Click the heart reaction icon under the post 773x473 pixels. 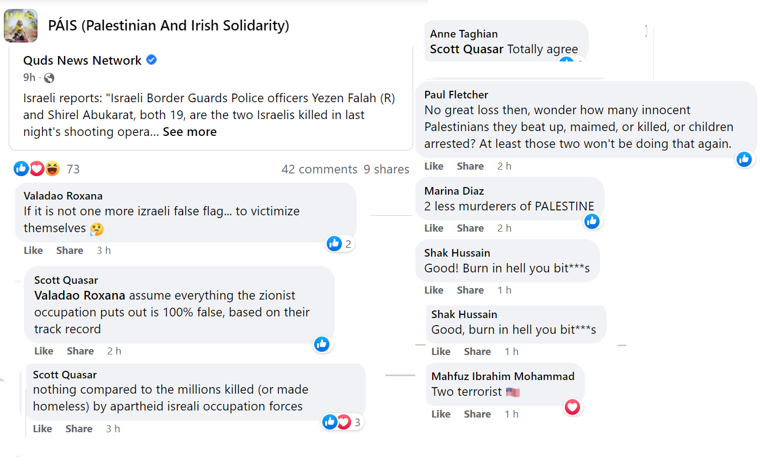pos(36,169)
